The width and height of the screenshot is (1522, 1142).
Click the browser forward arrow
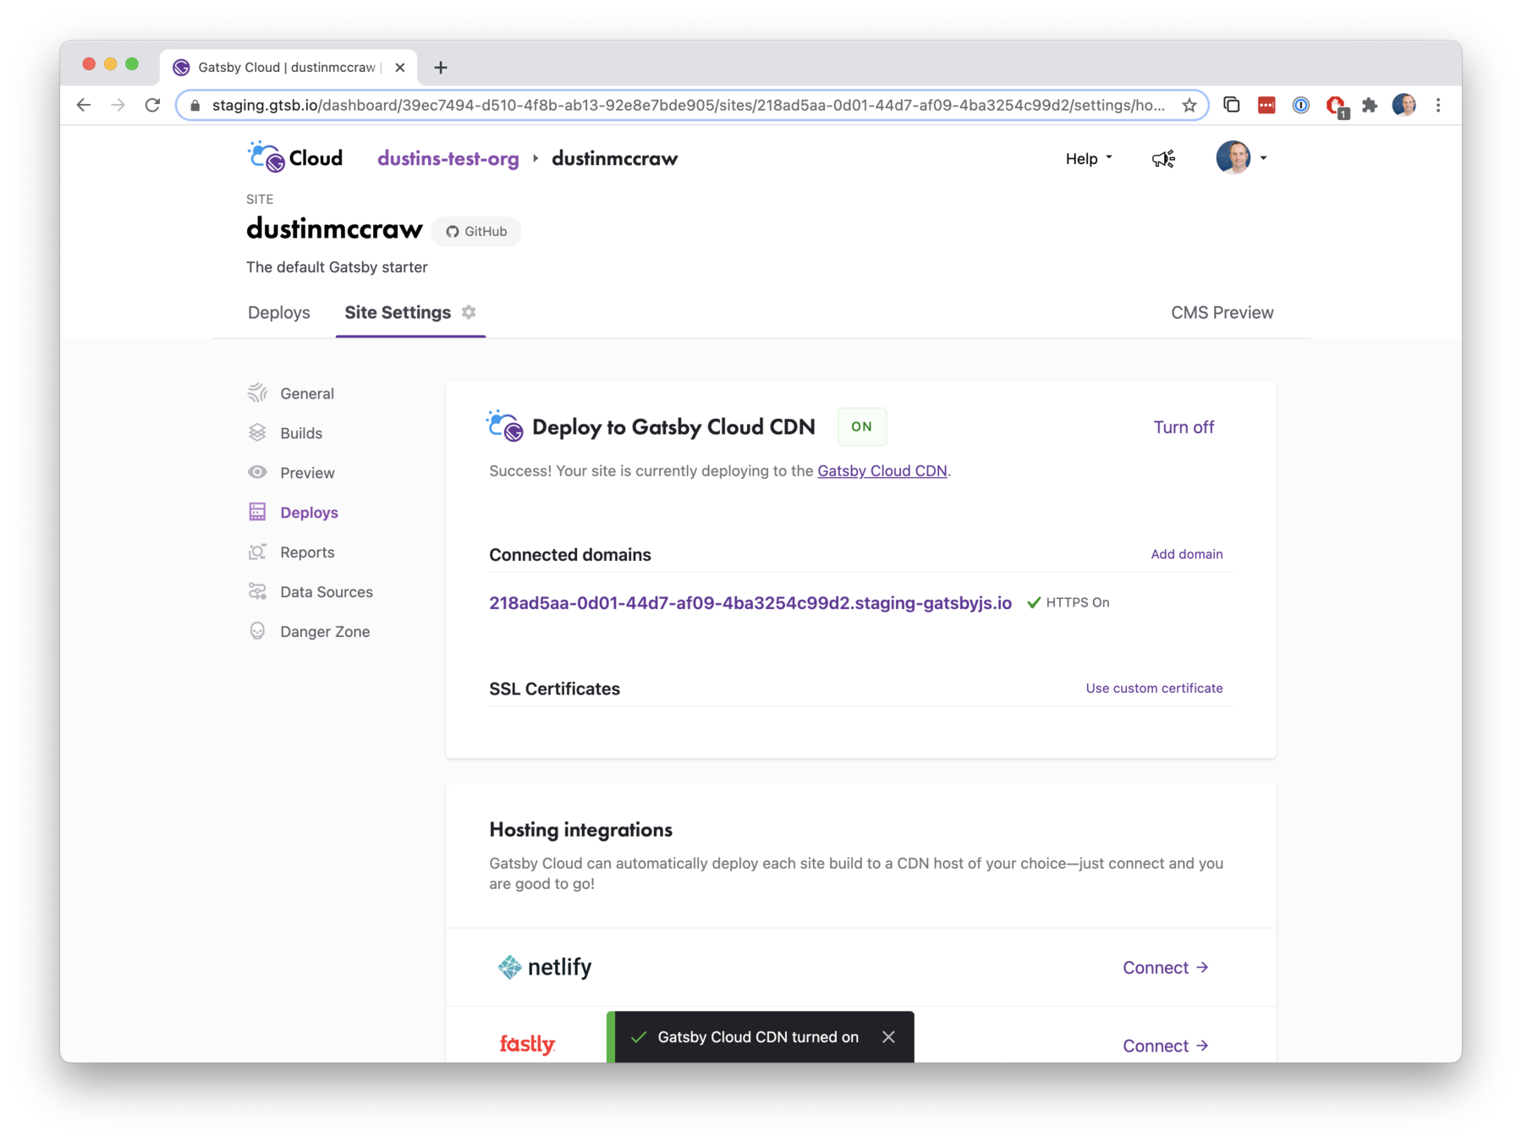(x=118, y=105)
